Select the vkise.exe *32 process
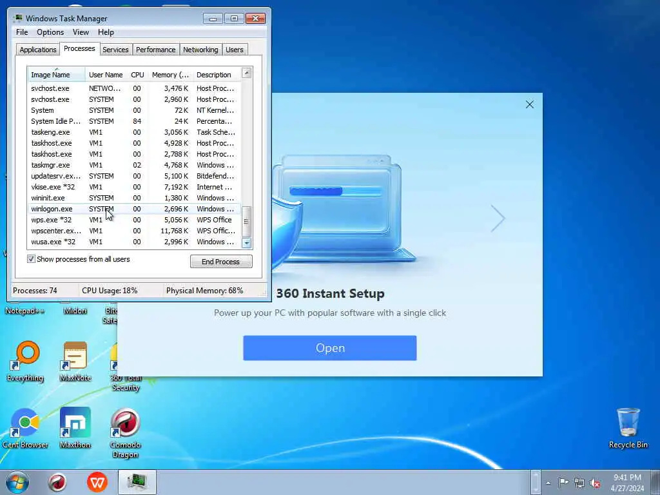 pos(134,187)
